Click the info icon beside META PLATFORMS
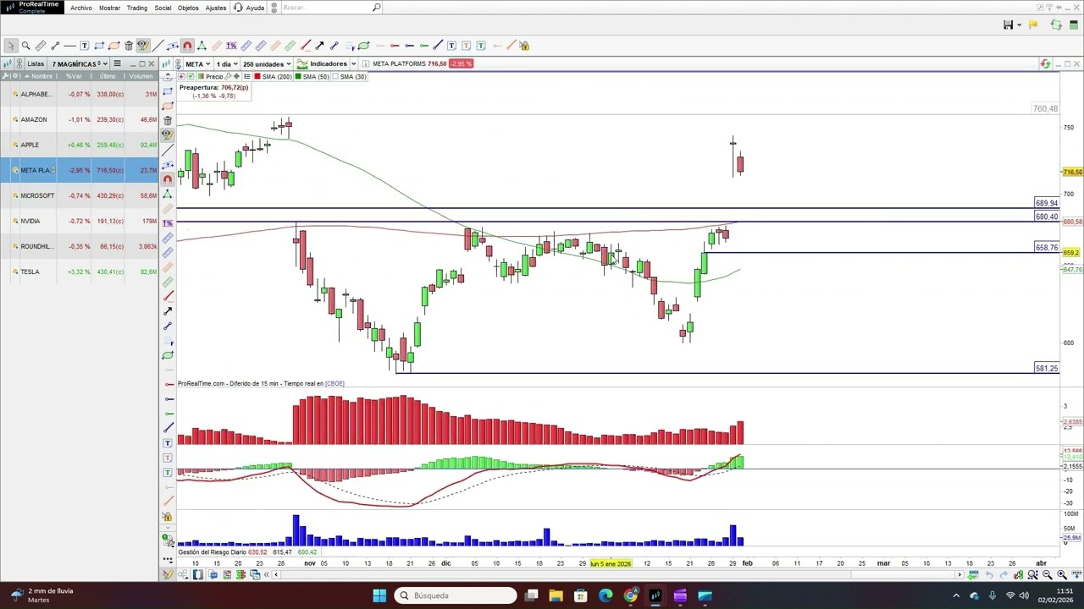Image resolution: width=1084 pixels, height=609 pixels. [365, 64]
